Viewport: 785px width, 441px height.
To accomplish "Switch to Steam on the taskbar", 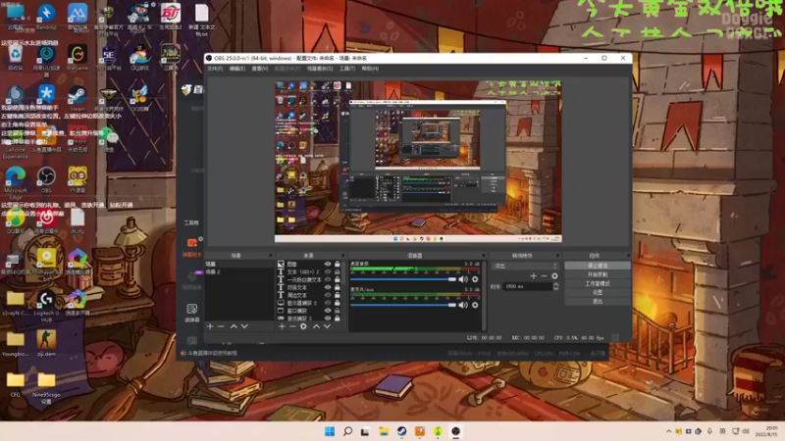I will (401, 431).
